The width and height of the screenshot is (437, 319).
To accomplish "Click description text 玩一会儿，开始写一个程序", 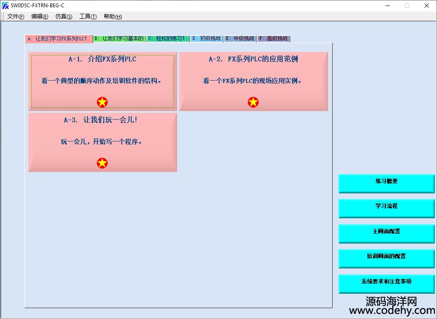I will click(102, 141).
